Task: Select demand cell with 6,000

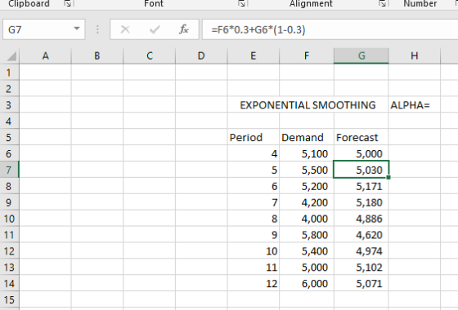Action: [x=307, y=283]
